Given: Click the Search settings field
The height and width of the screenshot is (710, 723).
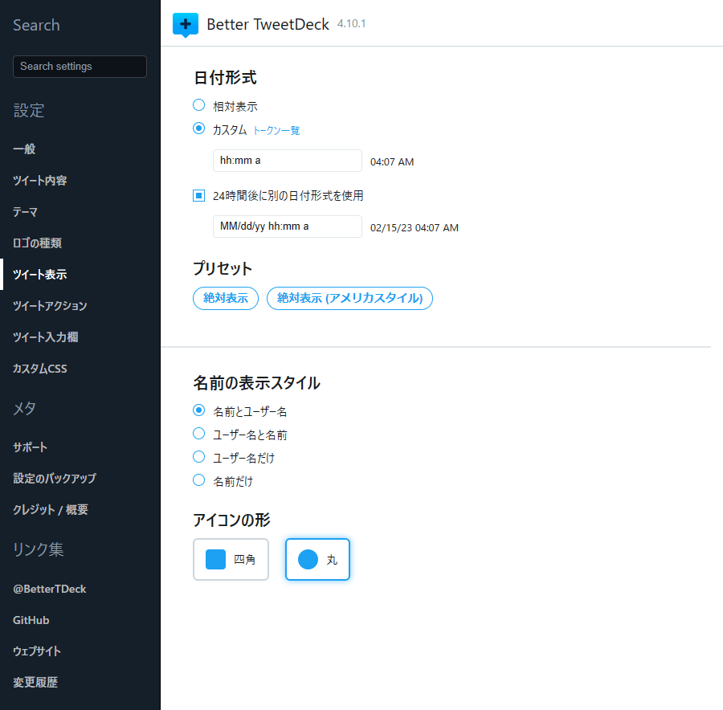Looking at the screenshot, I should coord(80,67).
